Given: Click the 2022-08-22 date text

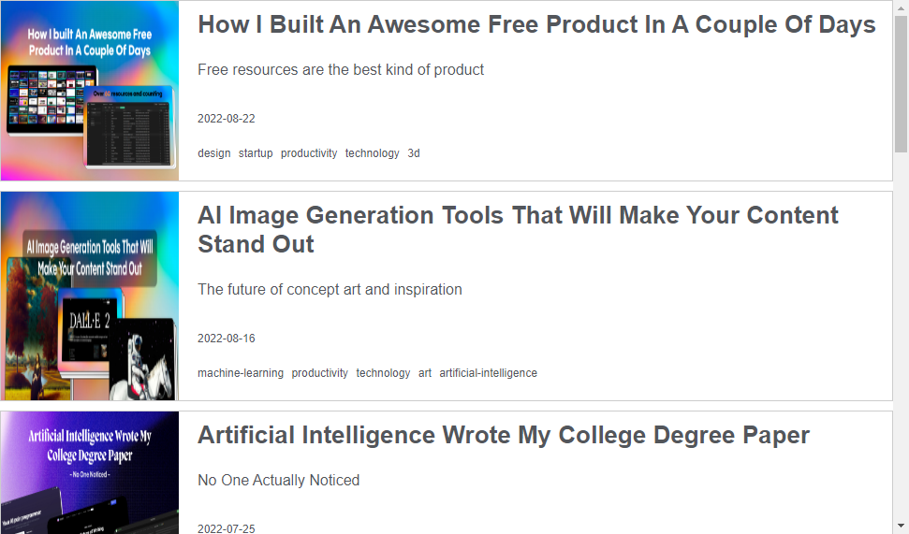Looking at the screenshot, I should (x=227, y=119).
